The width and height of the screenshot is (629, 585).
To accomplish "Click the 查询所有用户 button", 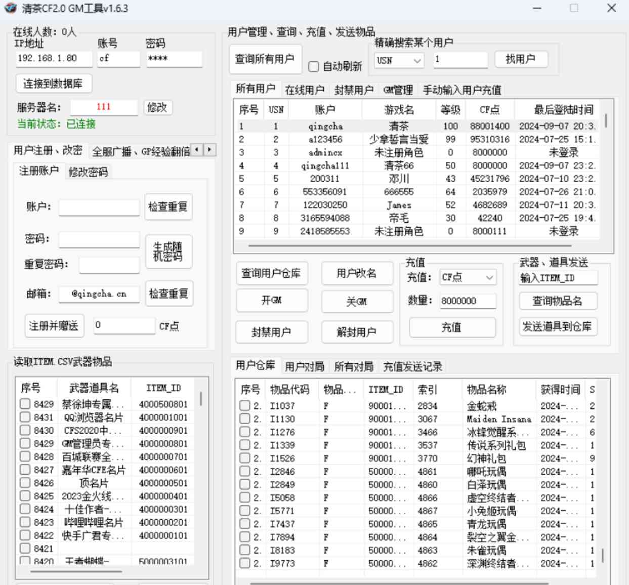I will pos(265,59).
